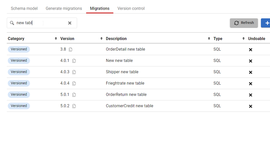Viewport: 270px width, 148px height.
Task: Click the Versioned badge for CustomerCredit
Action: click(x=19, y=106)
